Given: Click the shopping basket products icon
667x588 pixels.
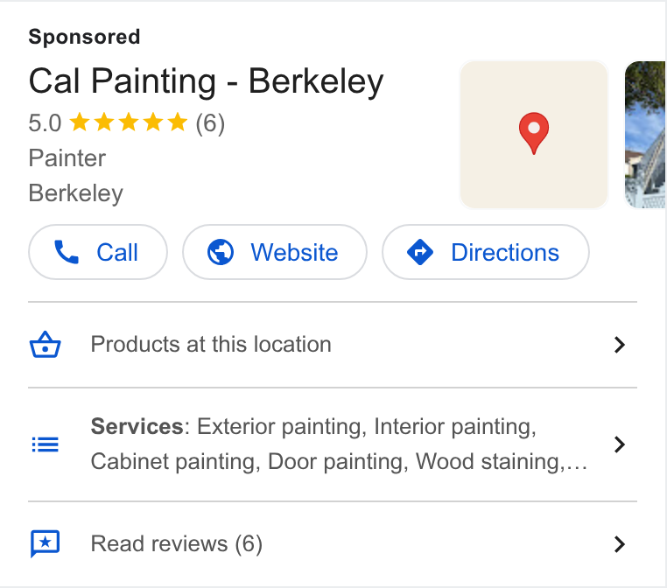Looking at the screenshot, I should (x=46, y=345).
